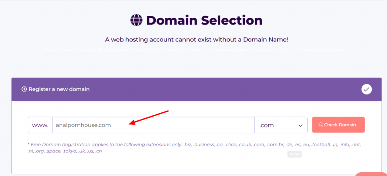Click the chevron arrow of extension selector
Screen dimensions: 387x176
[x=300, y=125]
